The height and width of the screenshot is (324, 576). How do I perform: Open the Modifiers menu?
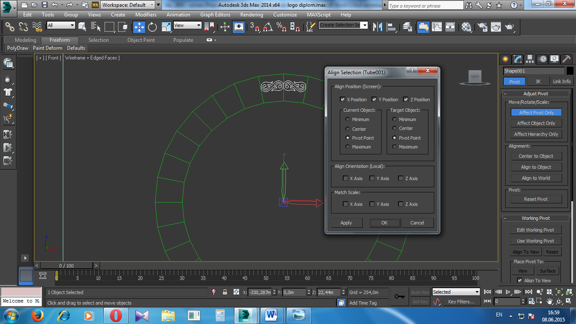tap(145, 14)
